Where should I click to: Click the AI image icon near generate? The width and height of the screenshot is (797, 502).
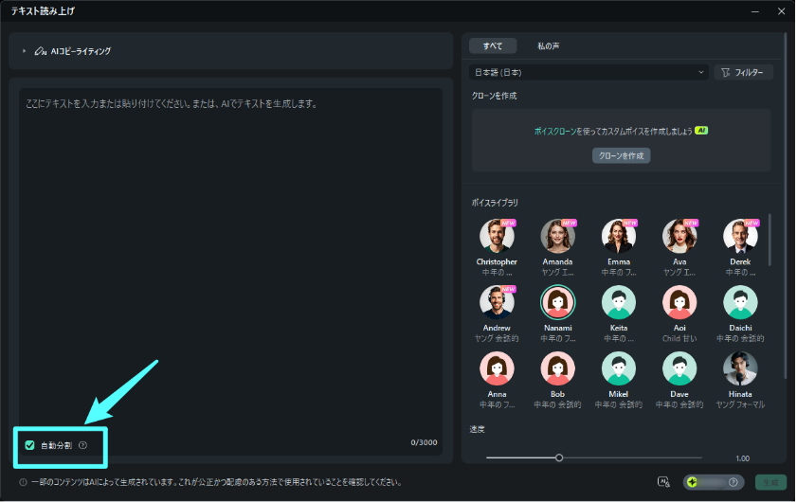click(663, 482)
